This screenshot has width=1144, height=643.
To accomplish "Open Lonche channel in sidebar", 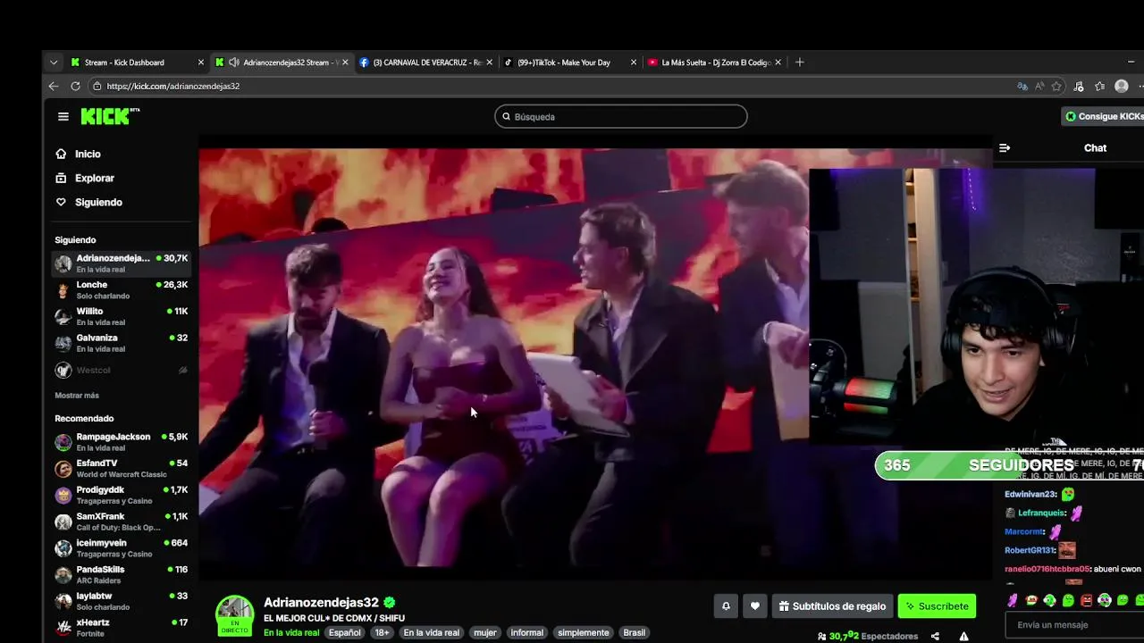I will (x=121, y=290).
